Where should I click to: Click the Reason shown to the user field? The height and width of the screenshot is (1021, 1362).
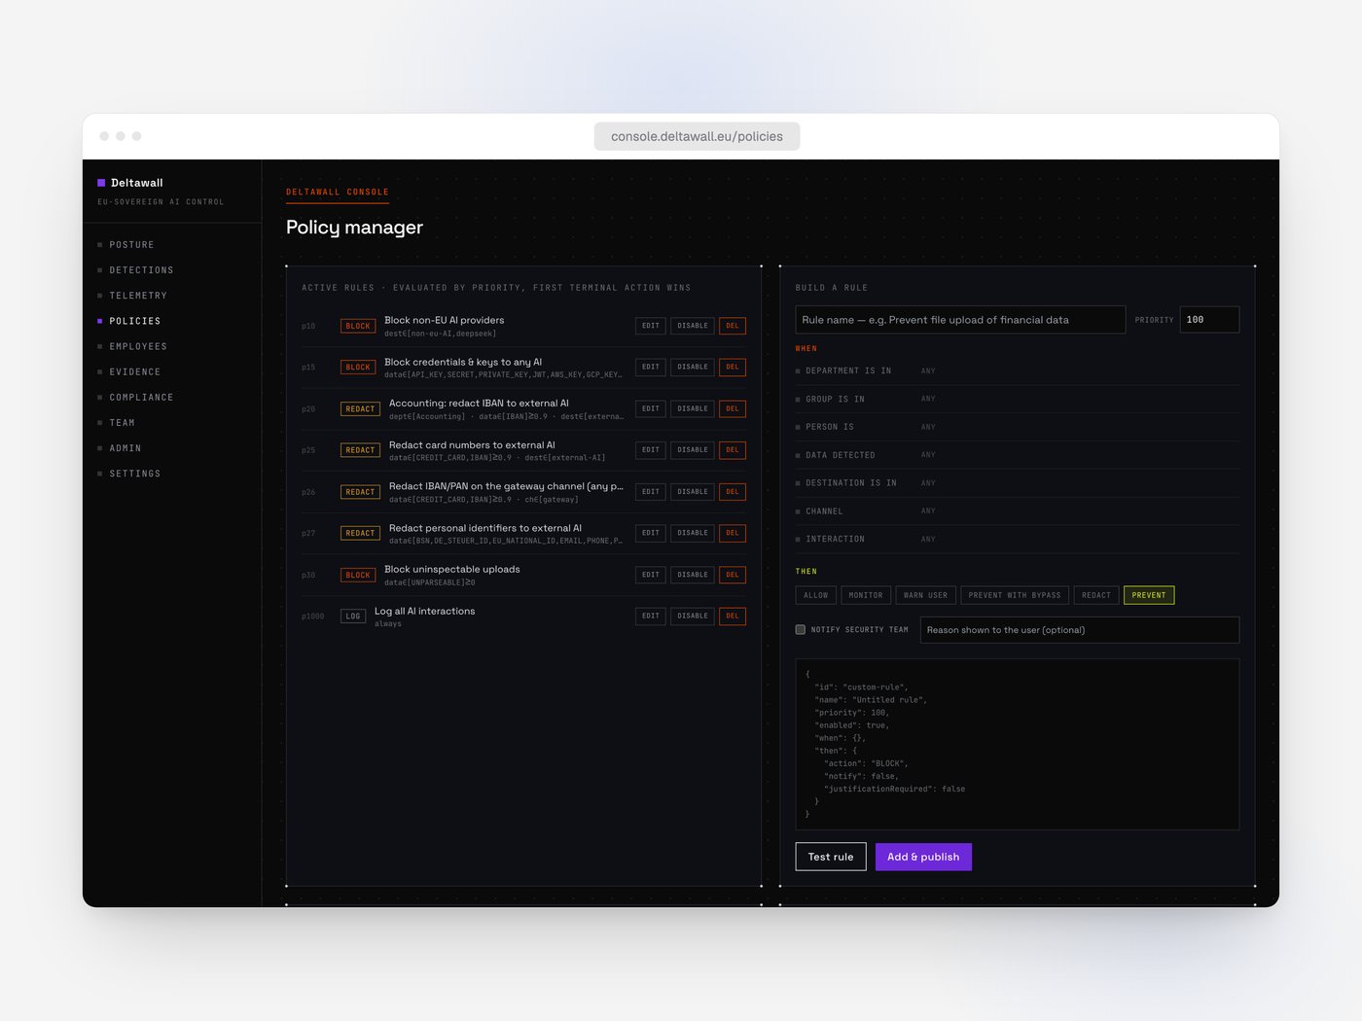tap(1080, 630)
